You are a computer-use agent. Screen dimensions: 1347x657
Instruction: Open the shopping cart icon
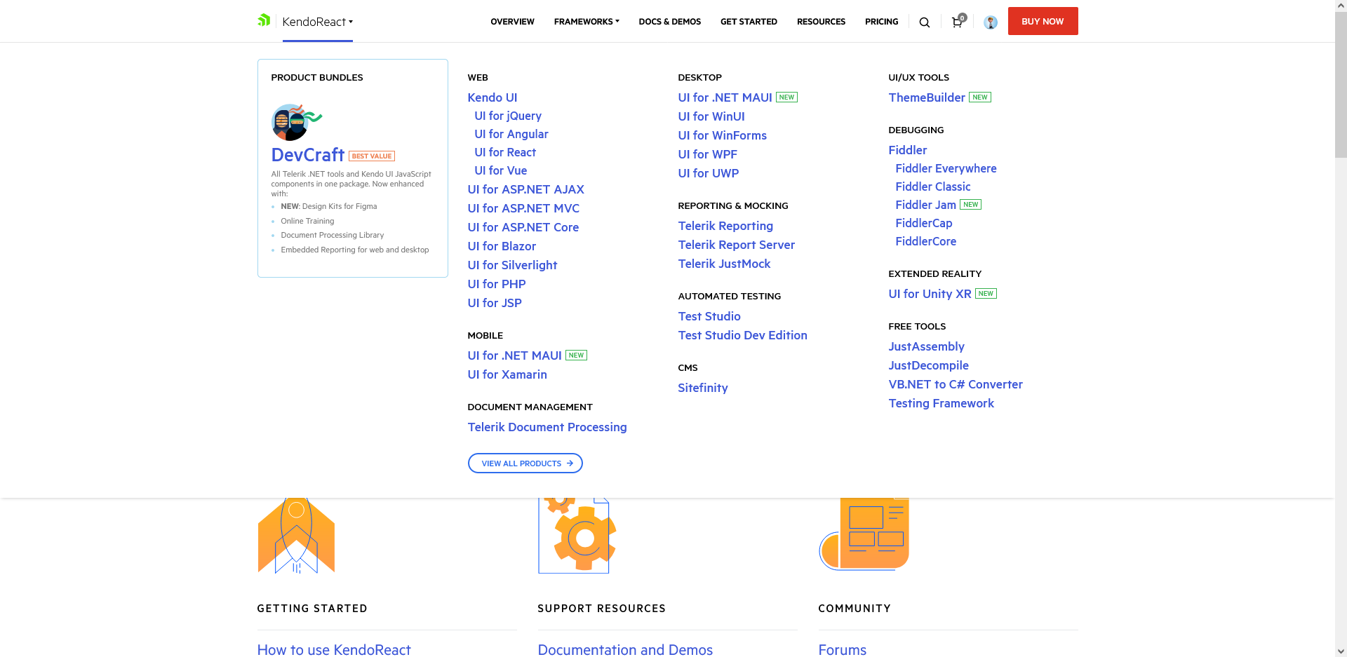tap(957, 22)
